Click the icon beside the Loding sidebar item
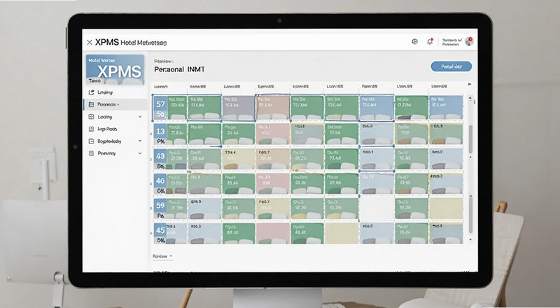 click(x=91, y=92)
